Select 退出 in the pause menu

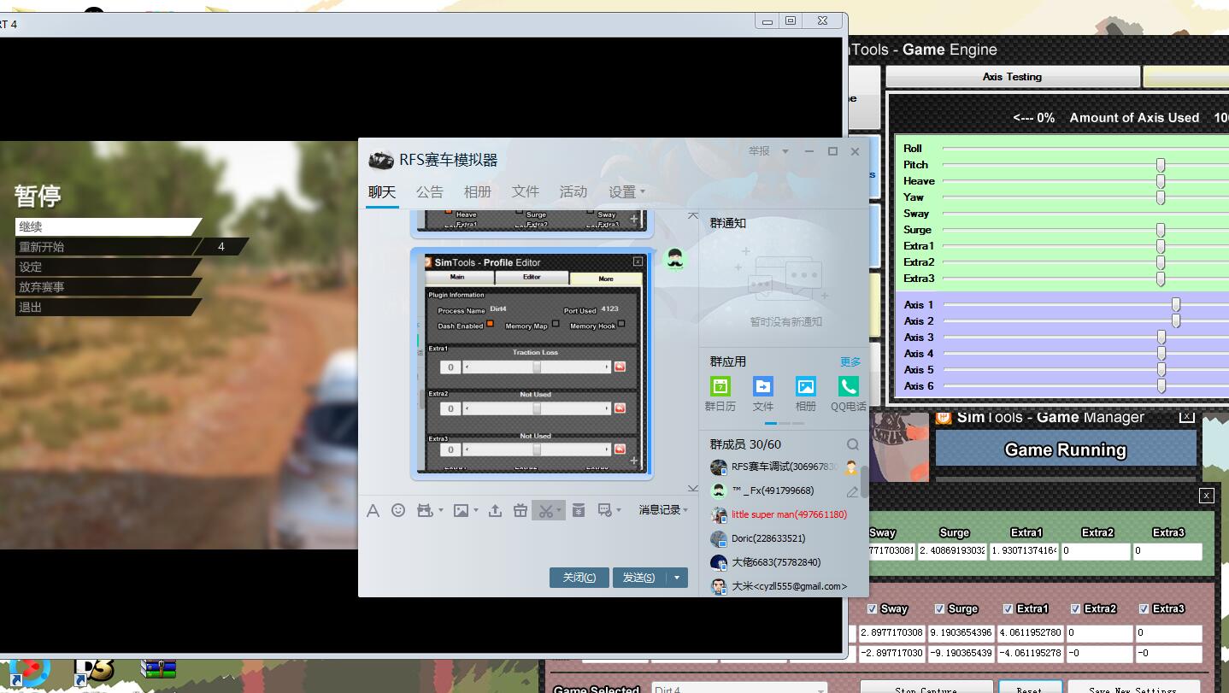(109, 307)
